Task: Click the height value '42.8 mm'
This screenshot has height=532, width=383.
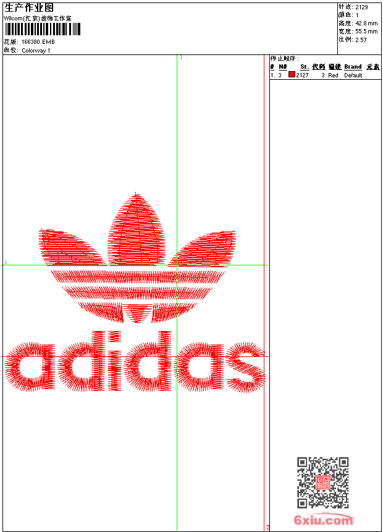Action: pos(366,24)
